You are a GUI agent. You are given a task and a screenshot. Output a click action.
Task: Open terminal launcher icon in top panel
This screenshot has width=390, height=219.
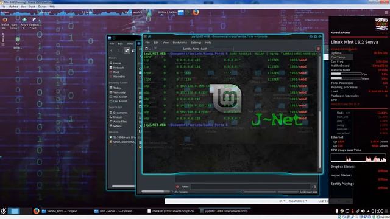pos(188,12)
